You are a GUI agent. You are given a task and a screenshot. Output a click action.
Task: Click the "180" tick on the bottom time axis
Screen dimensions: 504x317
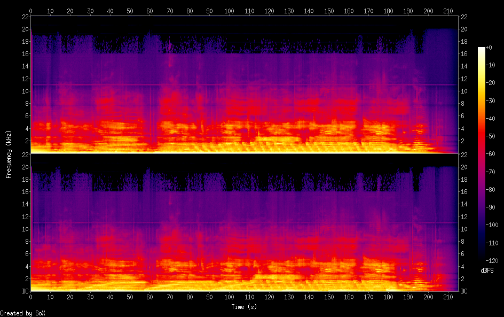click(388, 297)
